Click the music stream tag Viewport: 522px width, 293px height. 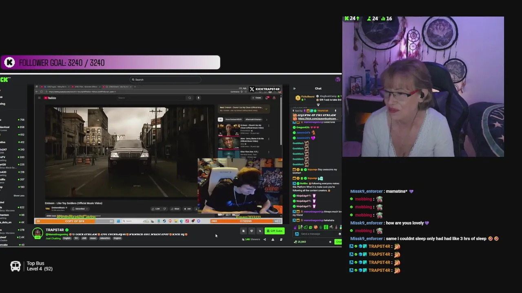point(93,238)
